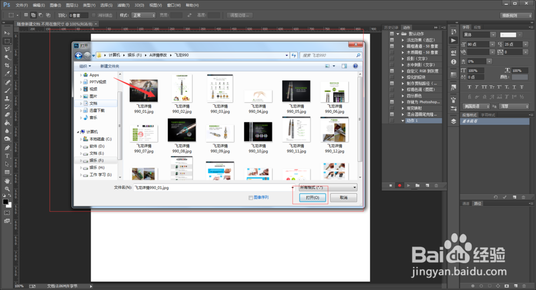Image resolution: width=536 pixels, height=290 pixels.
Task: Open the 组织 dropdown in dialog
Action: pyautogui.click(x=85, y=66)
